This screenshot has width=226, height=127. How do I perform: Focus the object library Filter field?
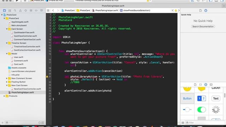tap(205, 123)
